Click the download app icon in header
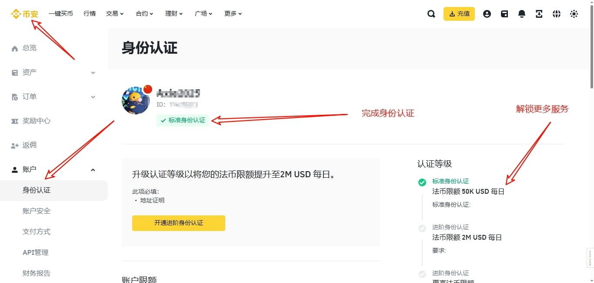Screen dimensions: 594x283 (539, 13)
